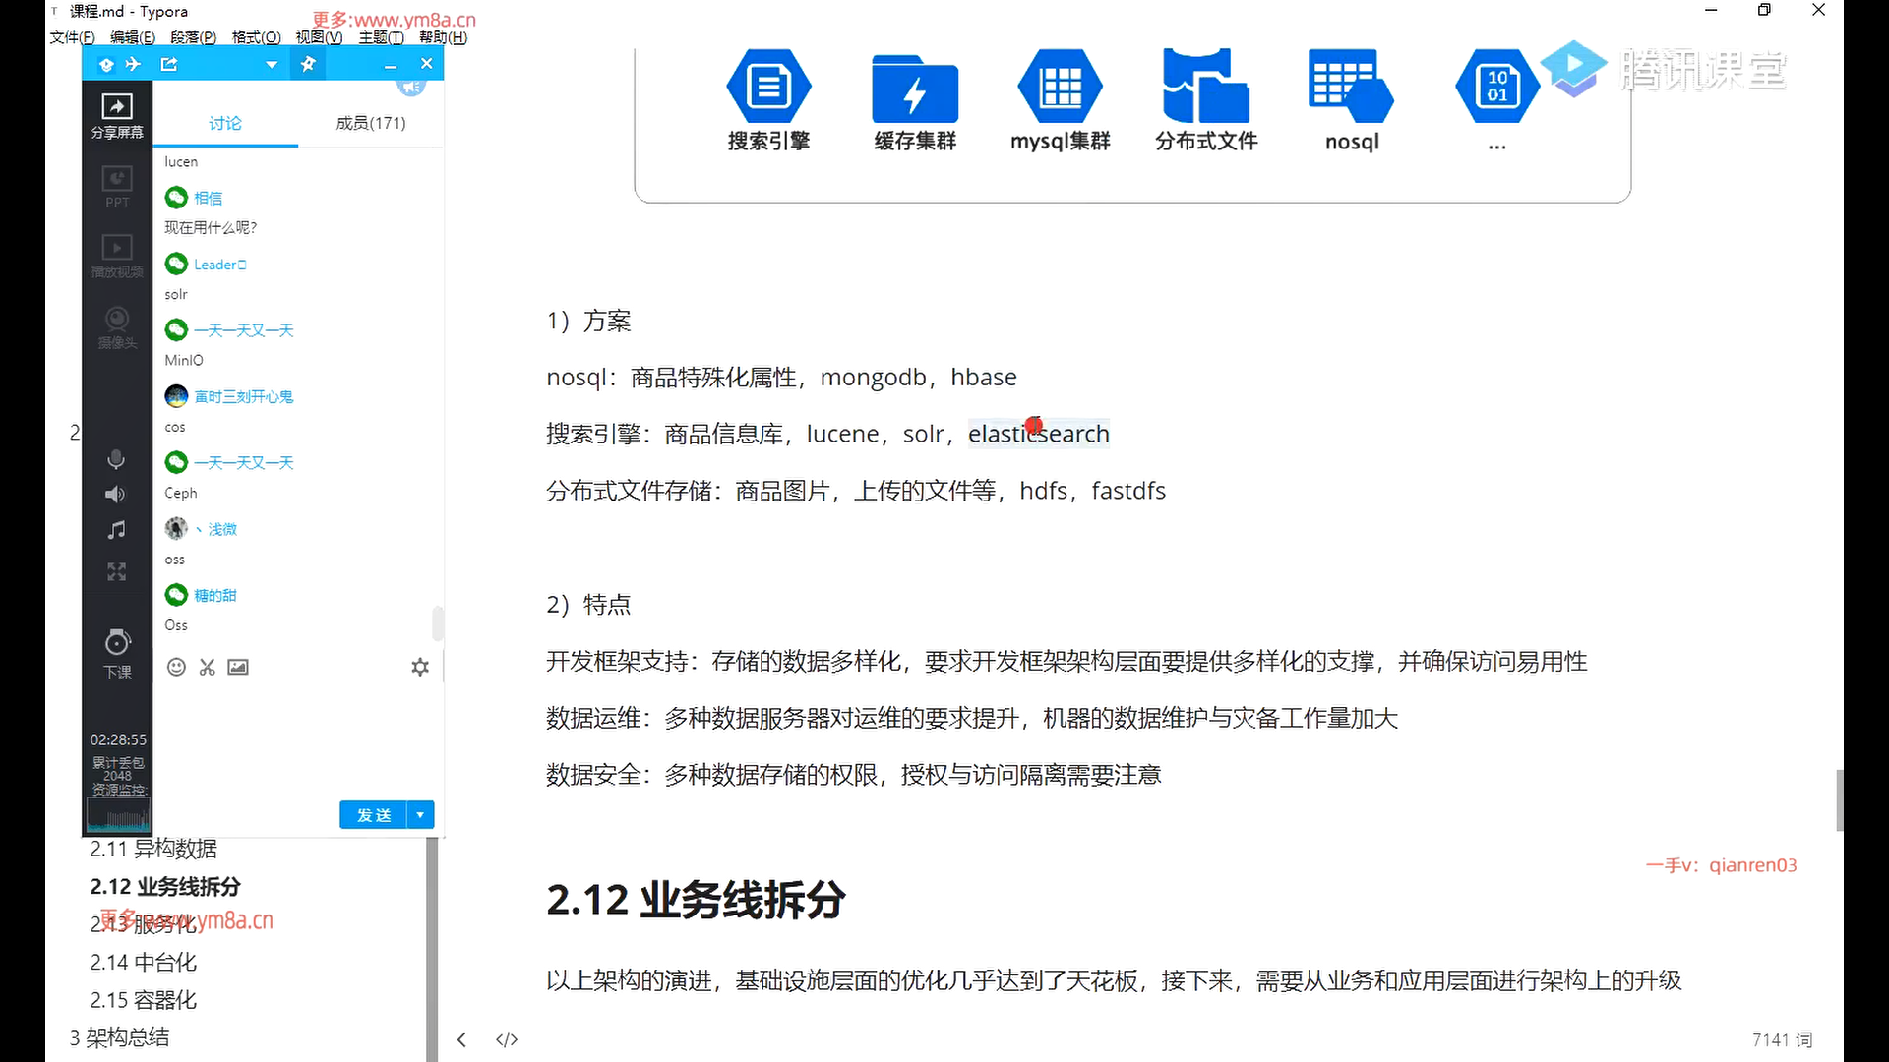Click the 下课 end class bell icon
Image resolution: width=1889 pixels, height=1062 pixels.
click(x=117, y=643)
